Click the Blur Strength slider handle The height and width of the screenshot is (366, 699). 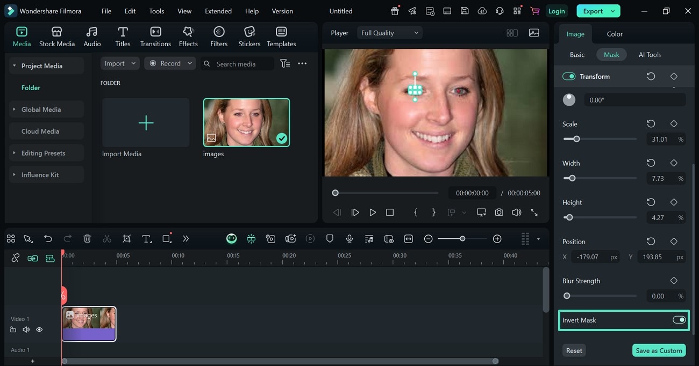(x=567, y=296)
